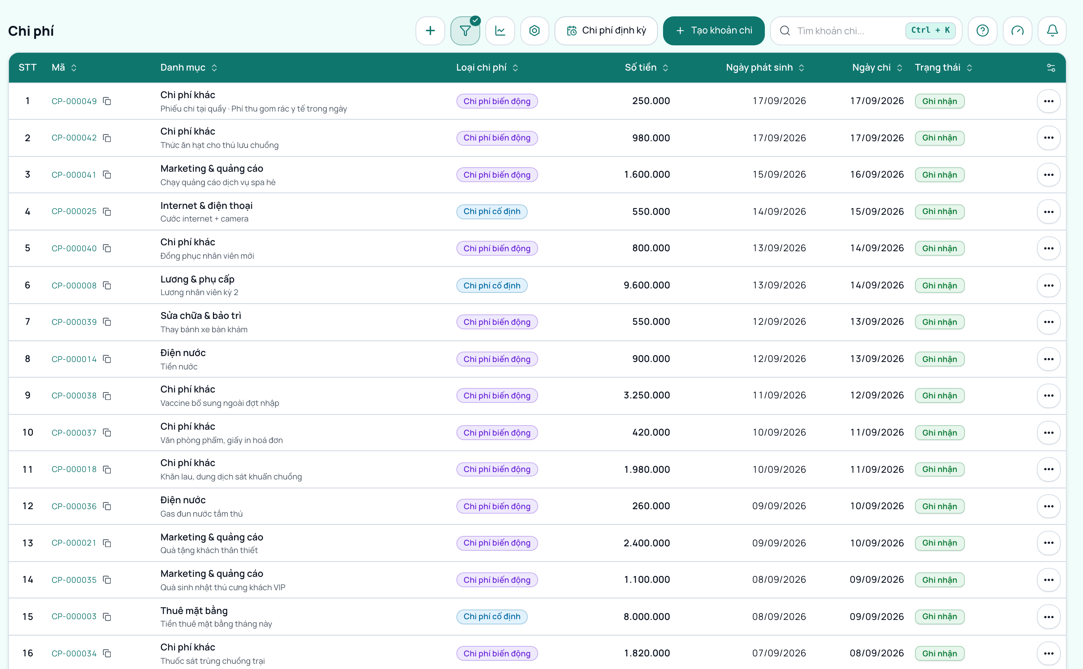Copy code CP-000014

pos(107,359)
